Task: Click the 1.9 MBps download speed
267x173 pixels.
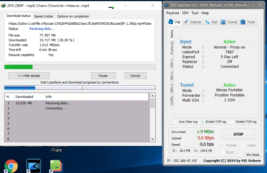Action: click(x=205, y=131)
